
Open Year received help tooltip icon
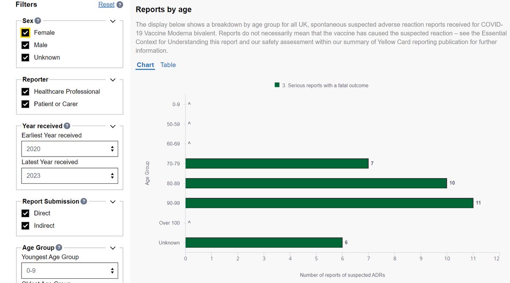pos(67,126)
